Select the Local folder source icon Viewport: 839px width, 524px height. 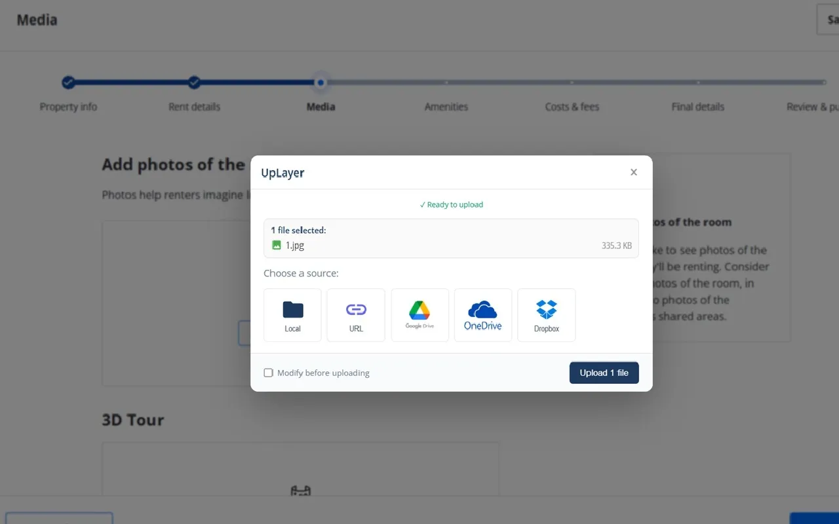(292, 315)
